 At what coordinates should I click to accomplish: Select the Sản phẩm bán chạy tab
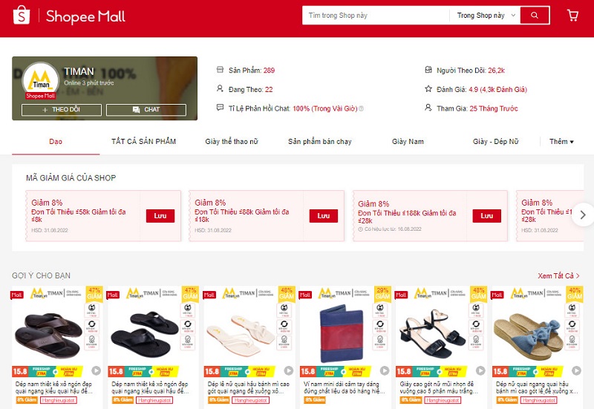coord(320,142)
